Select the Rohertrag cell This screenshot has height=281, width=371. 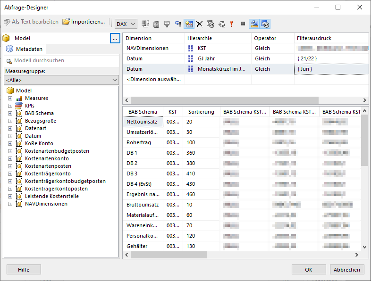143,142
